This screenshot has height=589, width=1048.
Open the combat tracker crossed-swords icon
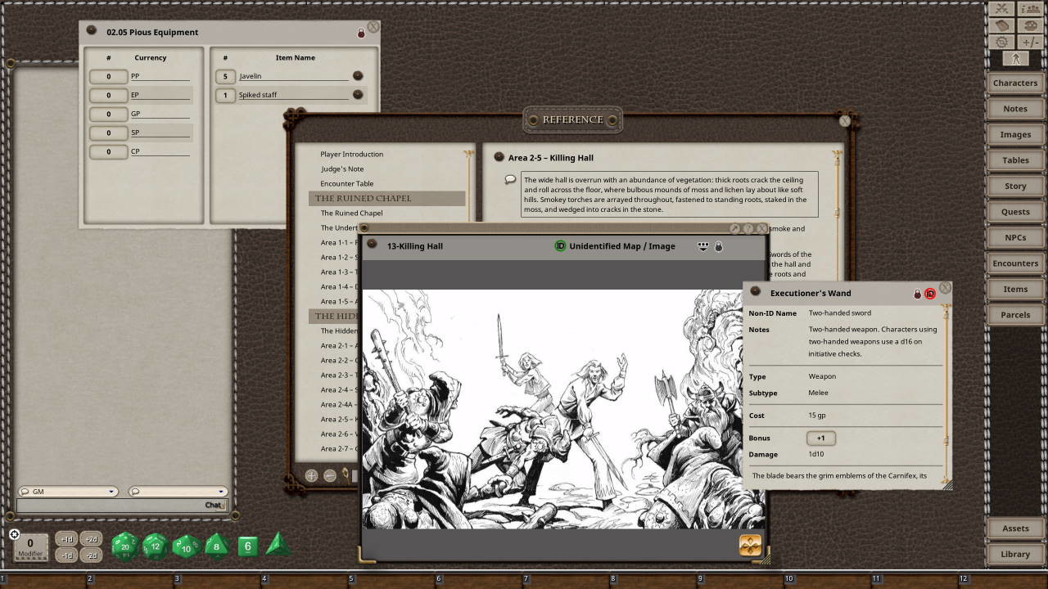point(1001,9)
